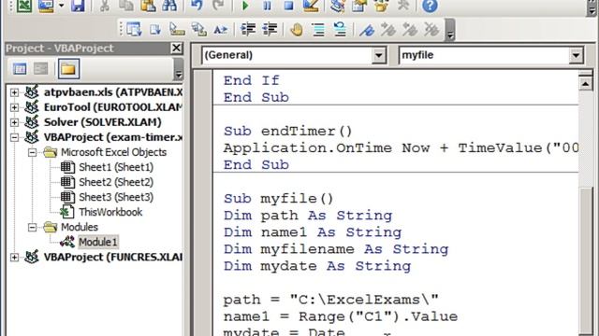This screenshot has height=336, width=599.
Task: Click the List Constants icon
Action: 155,29
